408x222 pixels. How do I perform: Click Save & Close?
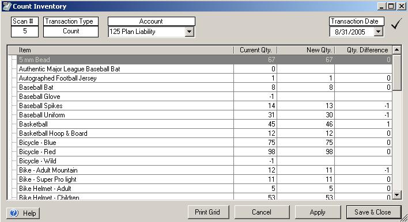373,212
